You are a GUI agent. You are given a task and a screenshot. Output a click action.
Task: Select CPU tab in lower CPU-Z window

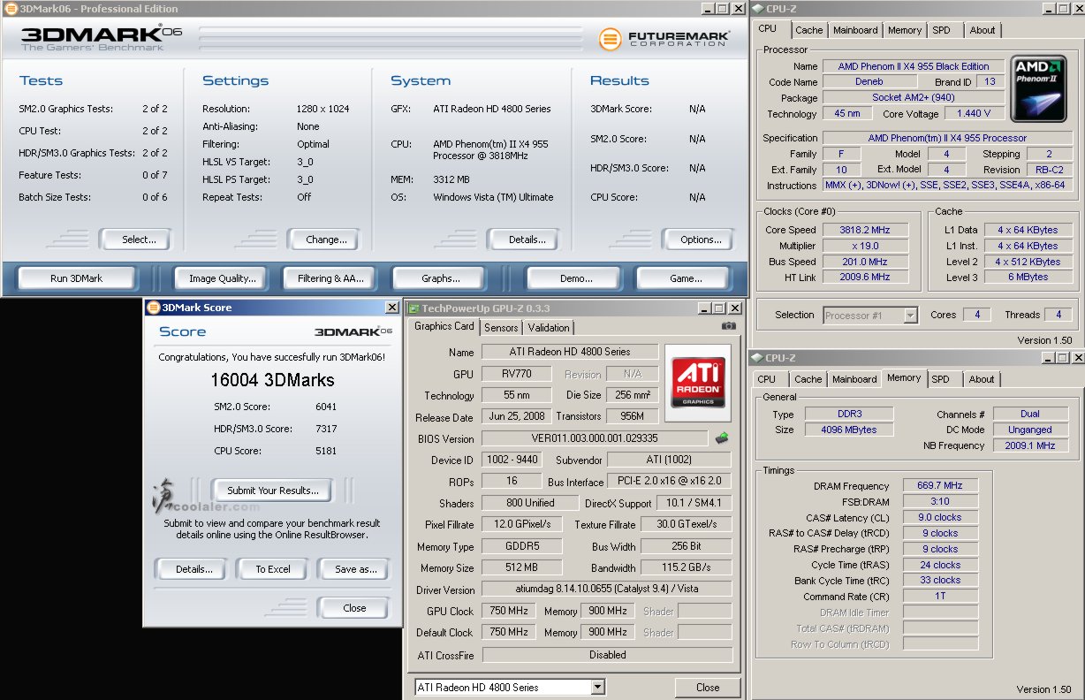point(766,379)
